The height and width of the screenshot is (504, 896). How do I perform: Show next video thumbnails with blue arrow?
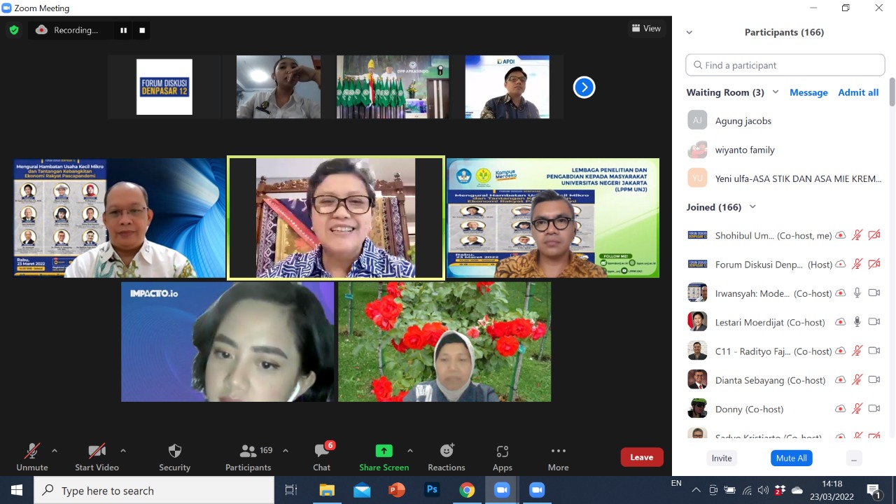(x=584, y=87)
